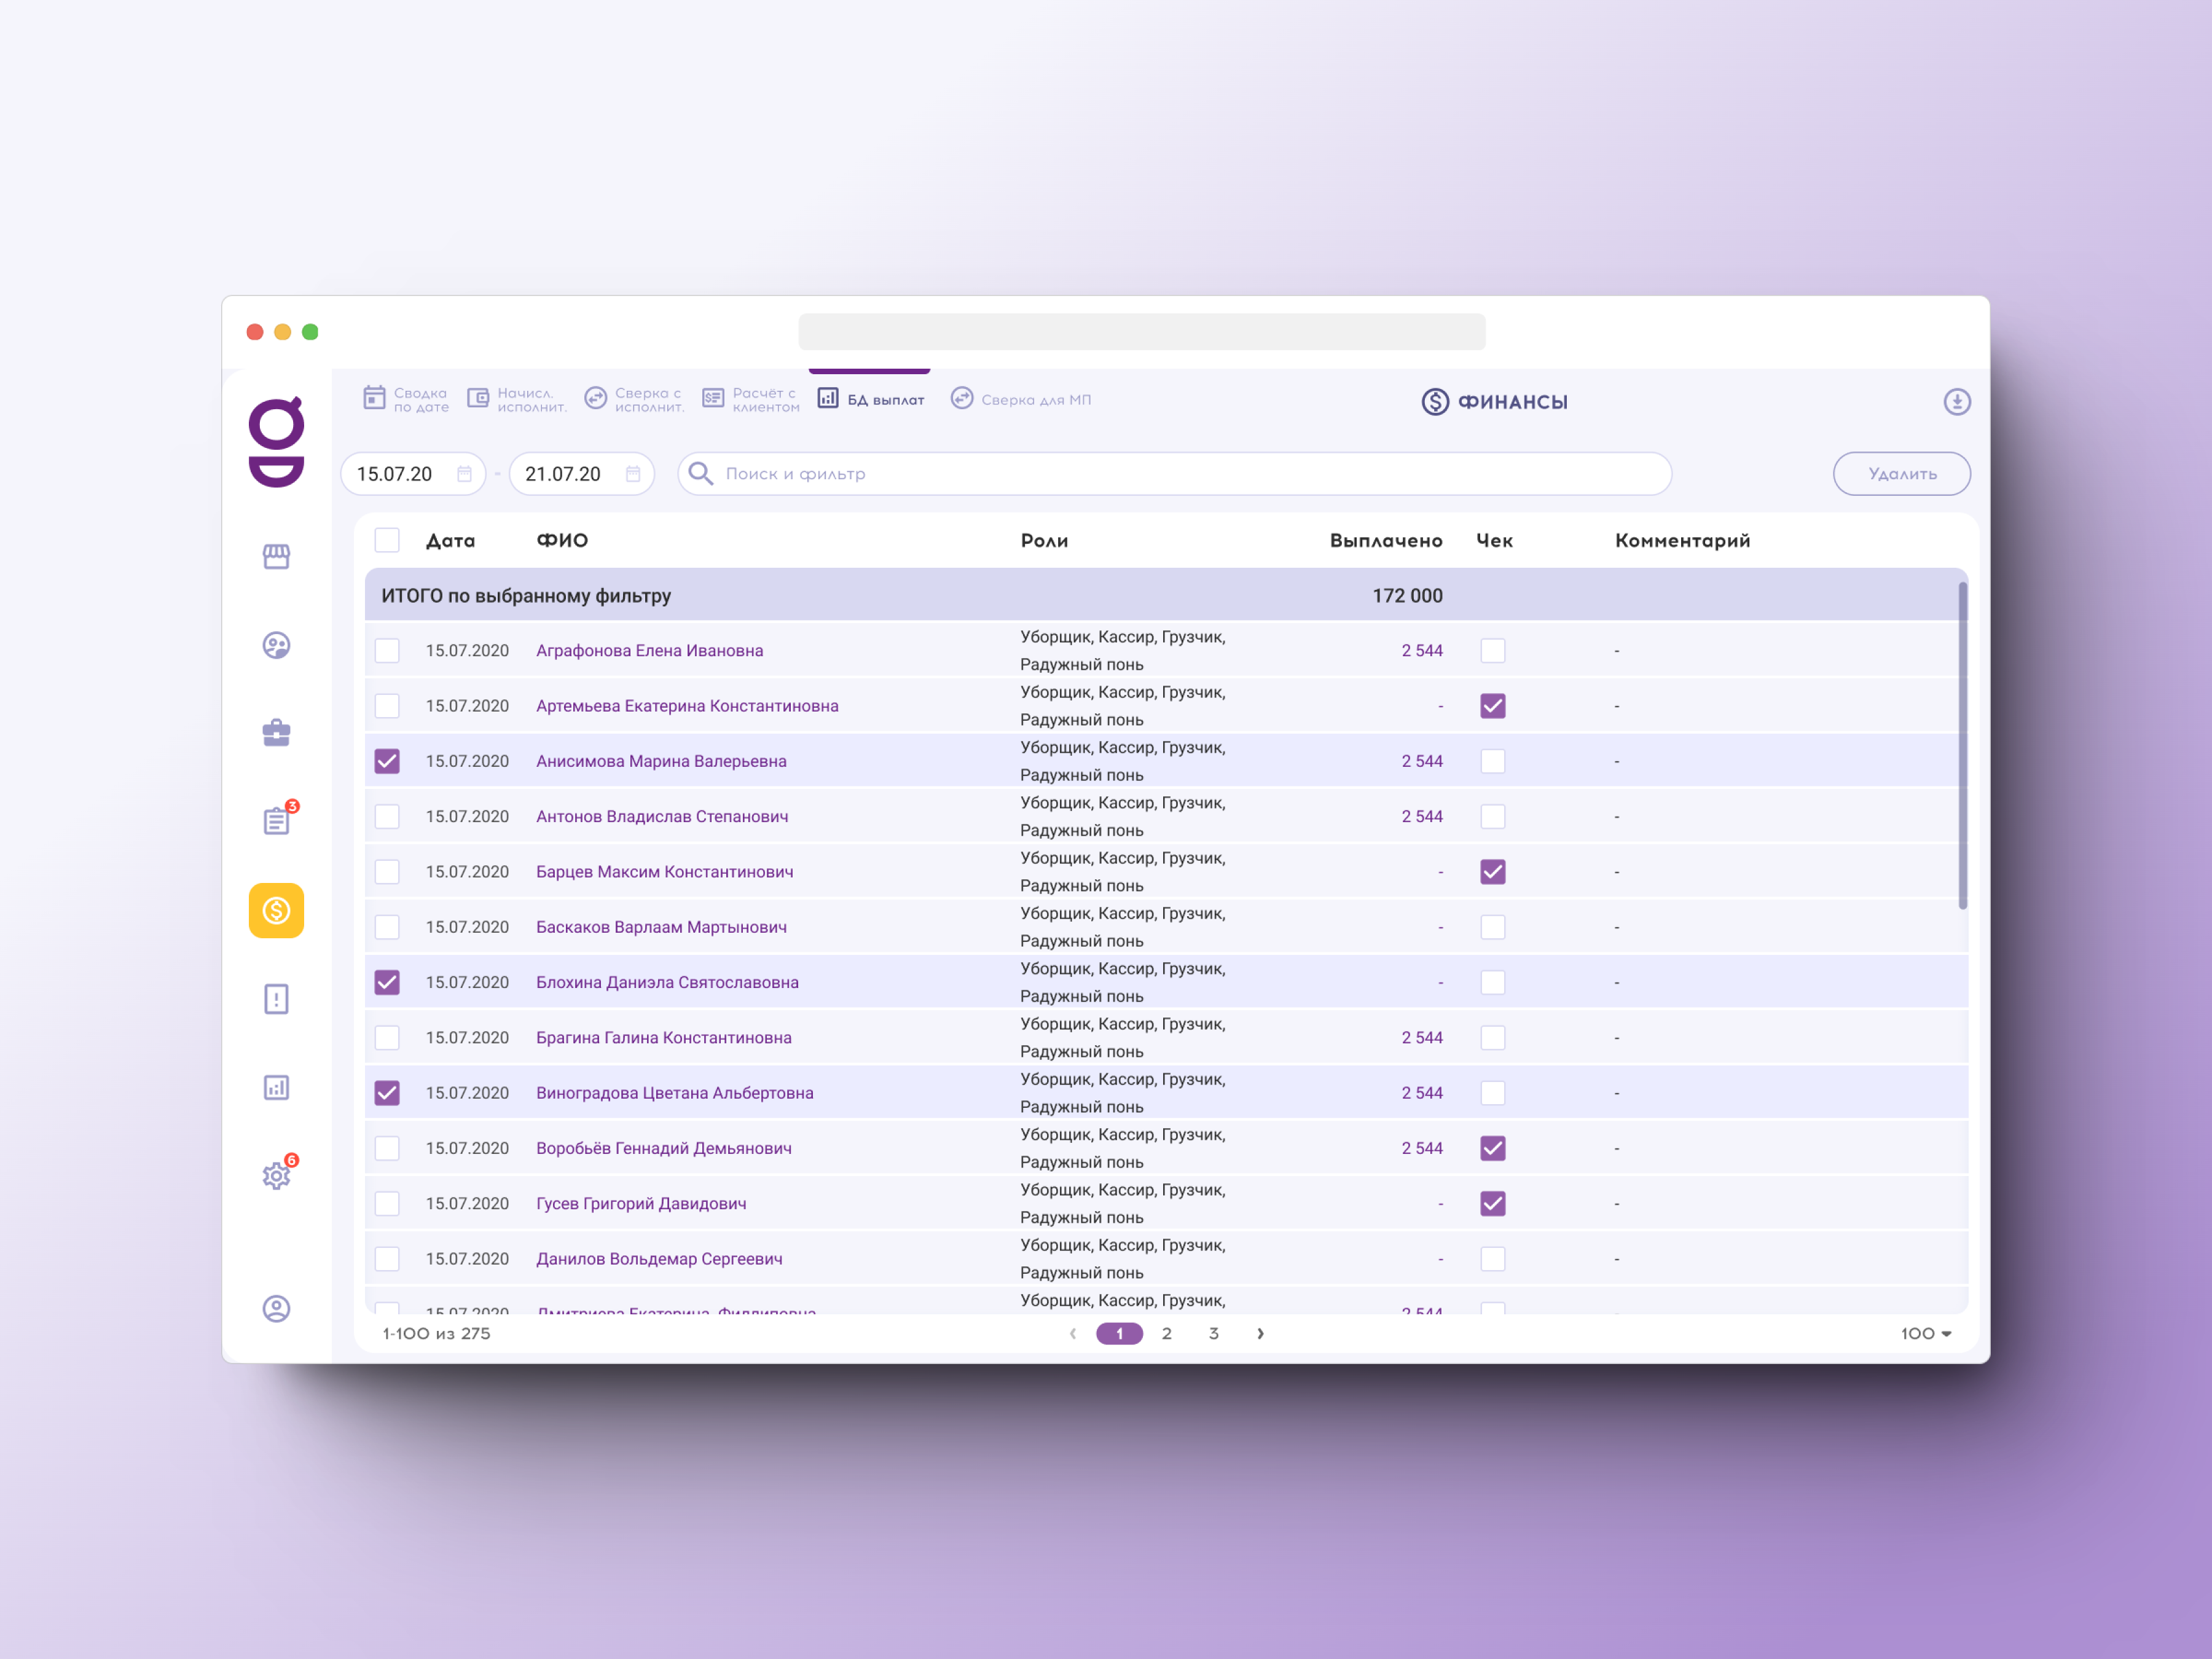Click the total amount 172 000
The width and height of the screenshot is (2212, 1659).
click(x=1407, y=595)
